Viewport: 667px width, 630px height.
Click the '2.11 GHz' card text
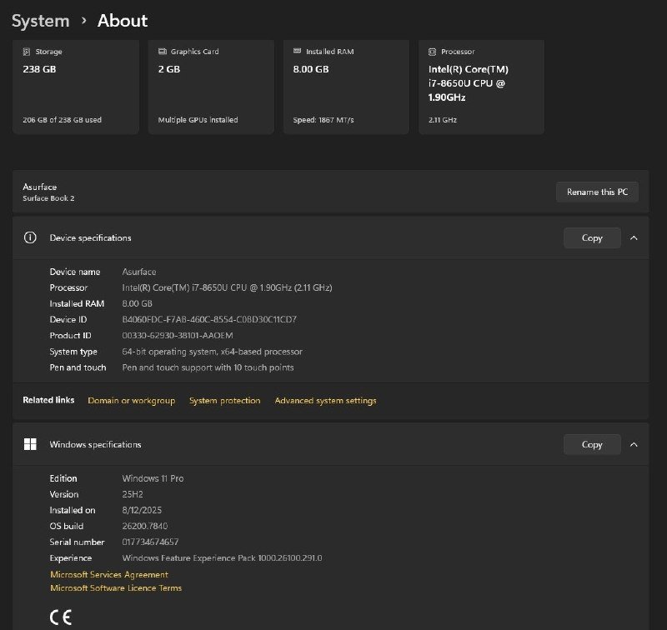click(443, 120)
